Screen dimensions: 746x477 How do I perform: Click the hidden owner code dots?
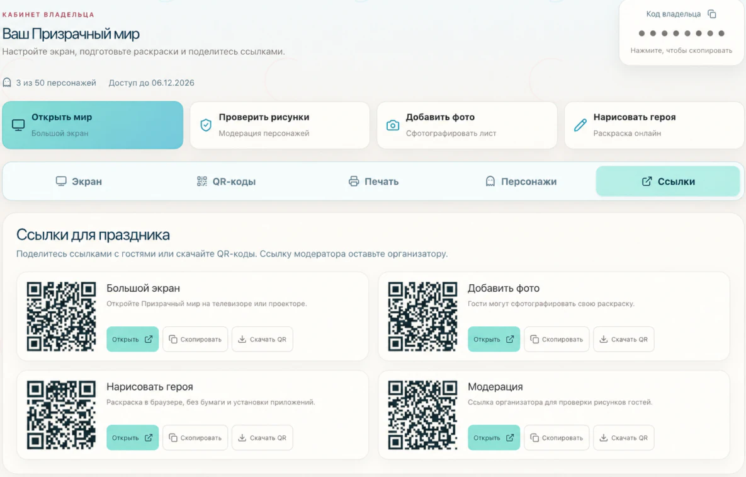(681, 33)
